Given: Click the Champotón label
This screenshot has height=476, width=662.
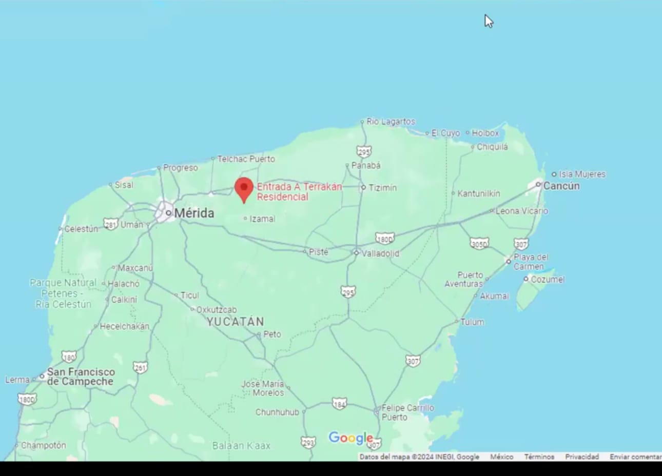Looking at the screenshot, I should pyautogui.click(x=44, y=445).
